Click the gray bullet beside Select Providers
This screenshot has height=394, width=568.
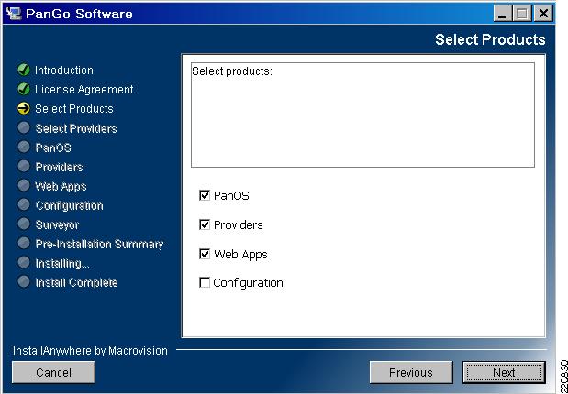point(24,127)
